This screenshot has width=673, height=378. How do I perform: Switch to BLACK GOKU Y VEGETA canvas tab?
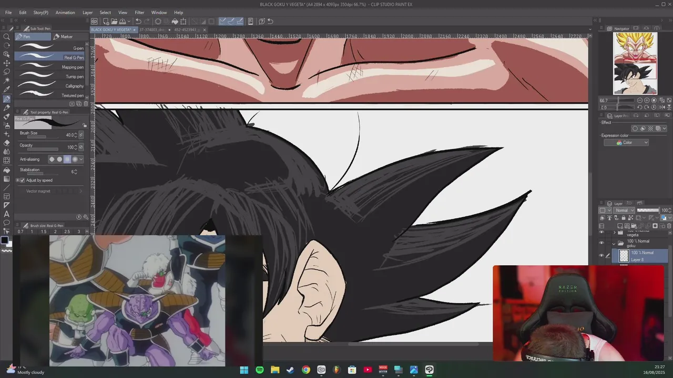point(113,30)
